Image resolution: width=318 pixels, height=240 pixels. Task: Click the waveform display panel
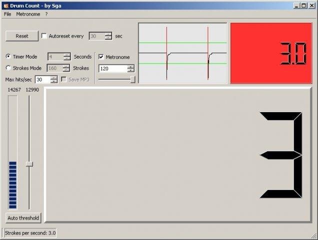coord(182,53)
